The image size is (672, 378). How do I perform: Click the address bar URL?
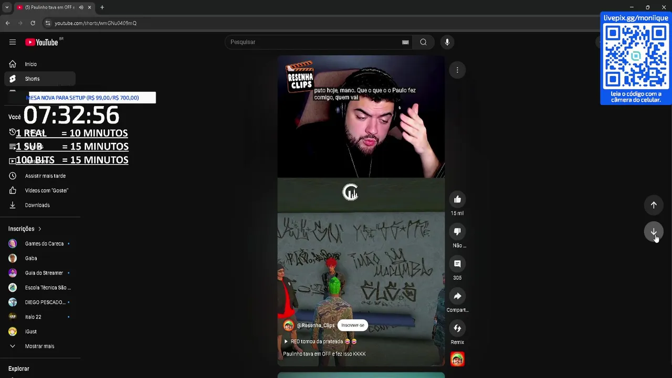[x=96, y=23]
